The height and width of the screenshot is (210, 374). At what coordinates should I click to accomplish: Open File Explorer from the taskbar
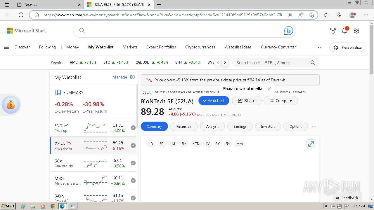33,206
